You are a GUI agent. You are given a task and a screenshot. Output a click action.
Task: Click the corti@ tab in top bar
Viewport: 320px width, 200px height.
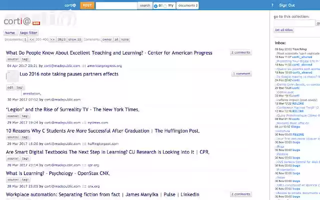tap(70, 5)
